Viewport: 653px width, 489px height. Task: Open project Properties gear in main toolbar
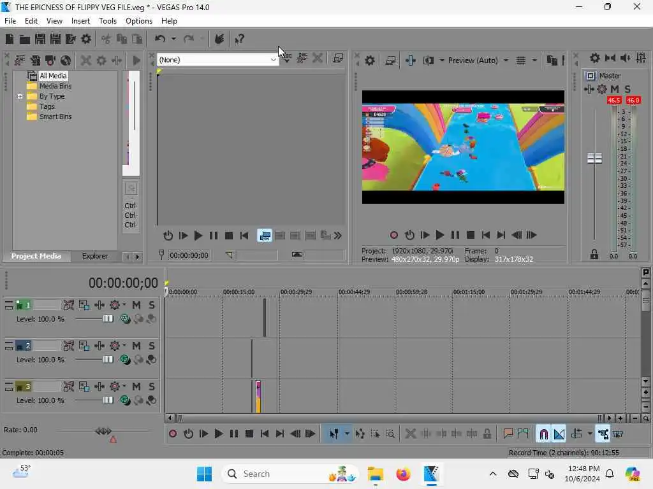86,39
